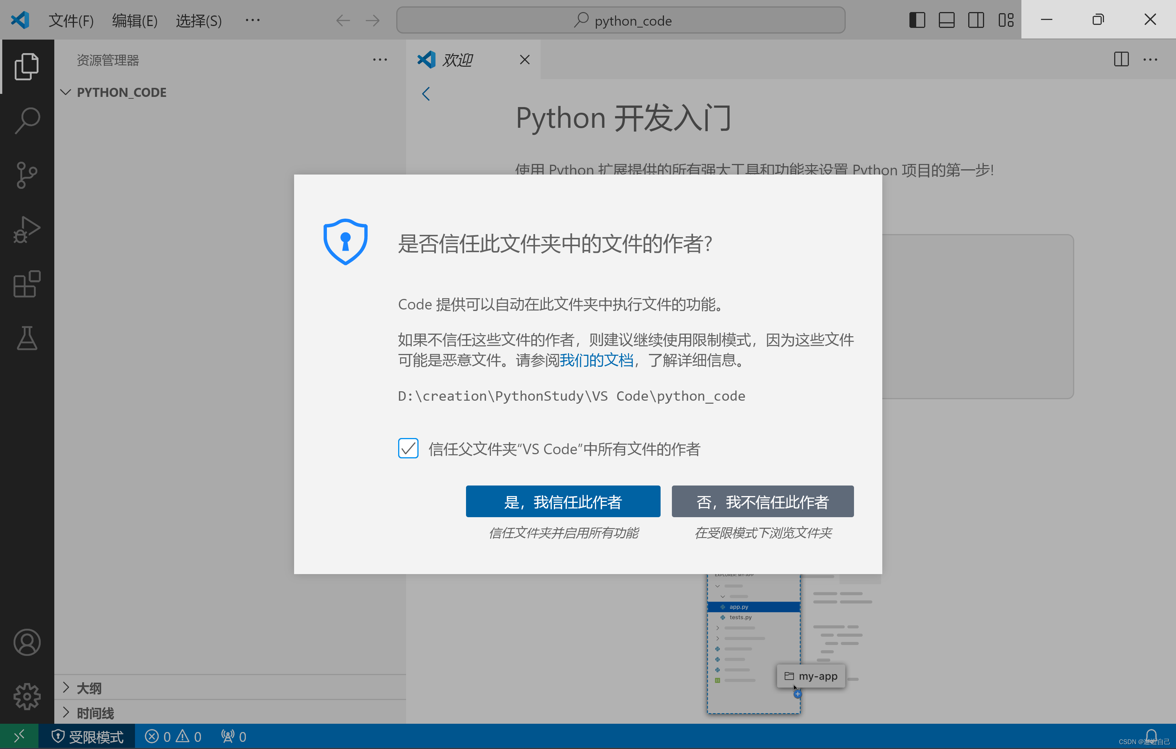Toggle trust parent folder "VS Code" checkbox

coord(408,448)
